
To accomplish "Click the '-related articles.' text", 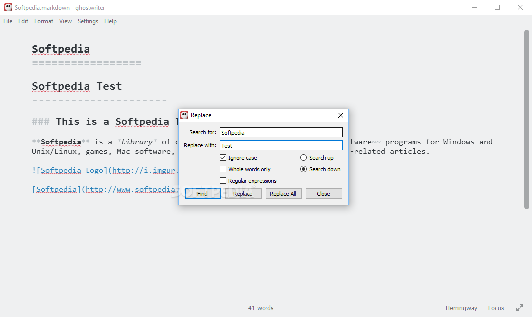I will (x=389, y=152).
